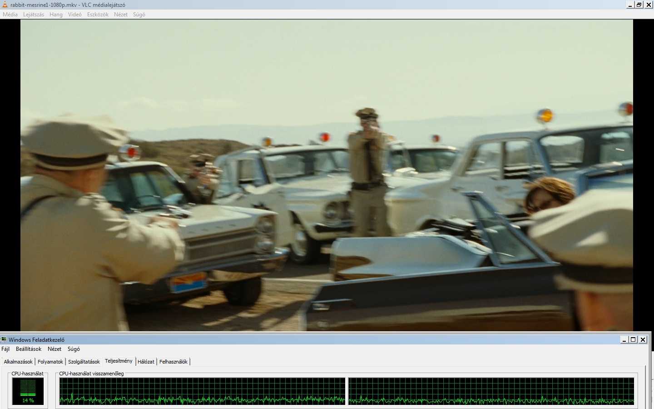Switch to the Felhasználók tab
654x409 pixels.
point(173,362)
